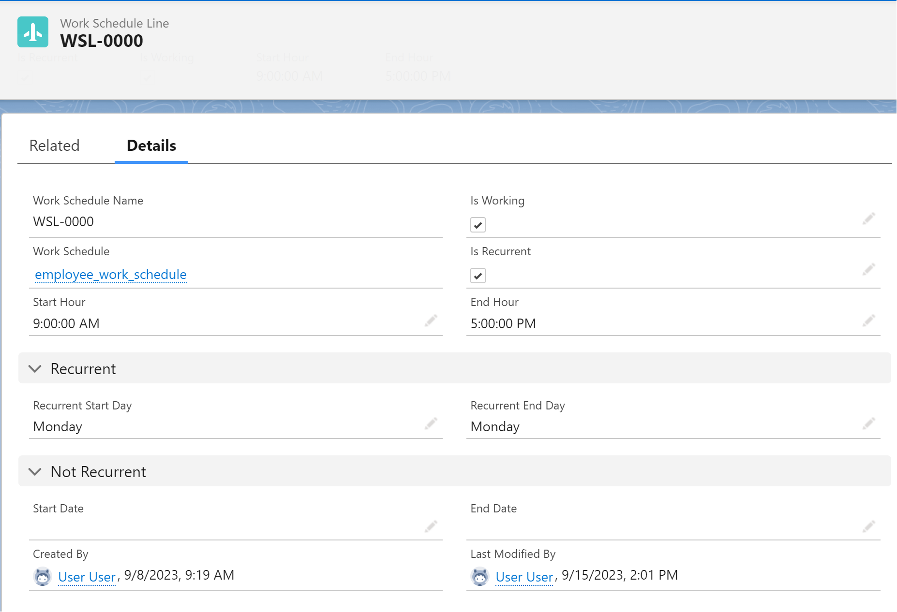
Task: Select the Details tab
Action: (151, 146)
